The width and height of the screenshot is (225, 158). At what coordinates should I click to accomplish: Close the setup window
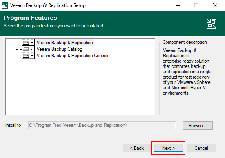[215, 5]
